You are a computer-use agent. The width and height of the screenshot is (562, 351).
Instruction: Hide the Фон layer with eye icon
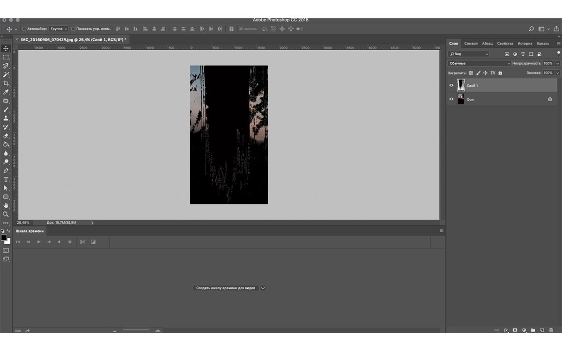451,99
